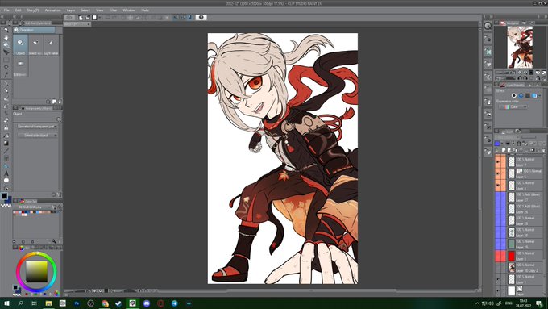Viewport: 548px width, 309px height.
Task: Open the Quick Access palette icon
Action: pos(488,26)
